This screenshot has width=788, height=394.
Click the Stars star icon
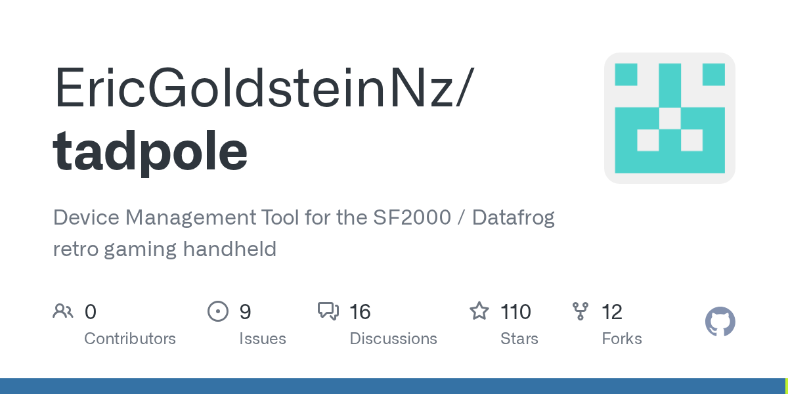point(479,311)
